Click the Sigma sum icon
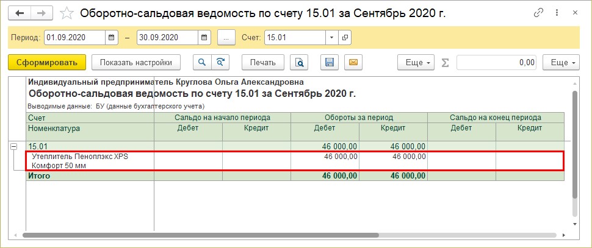 [x=446, y=63]
